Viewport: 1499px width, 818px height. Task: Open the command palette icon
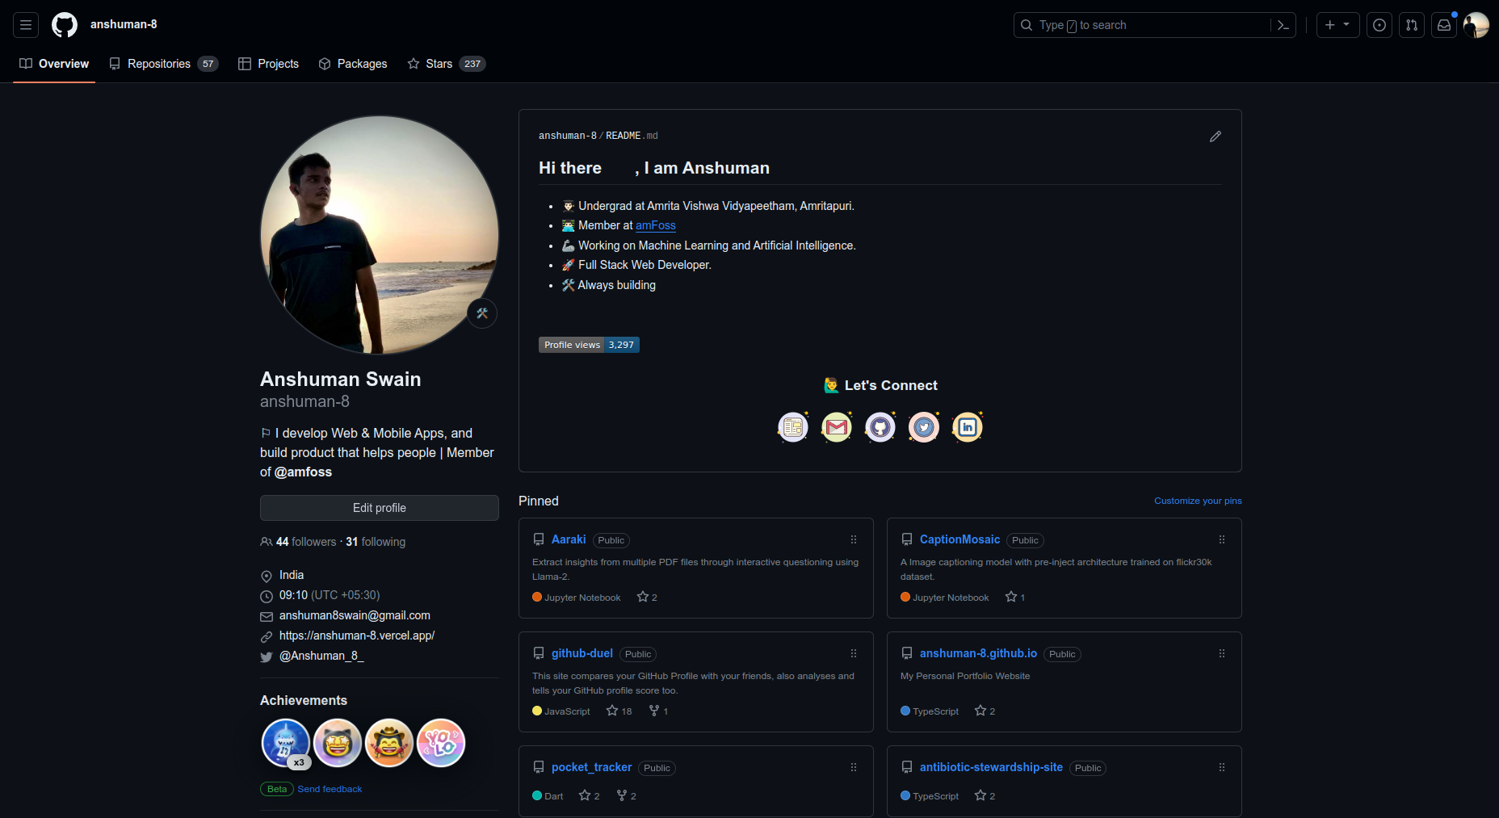coord(1283,25)
